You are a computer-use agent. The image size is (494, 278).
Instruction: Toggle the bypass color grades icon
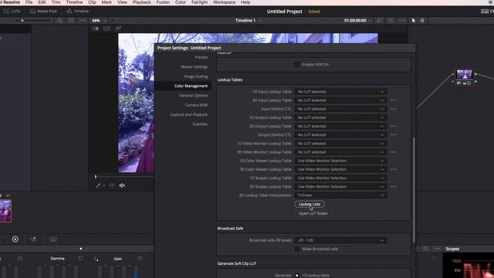[379, 21]
